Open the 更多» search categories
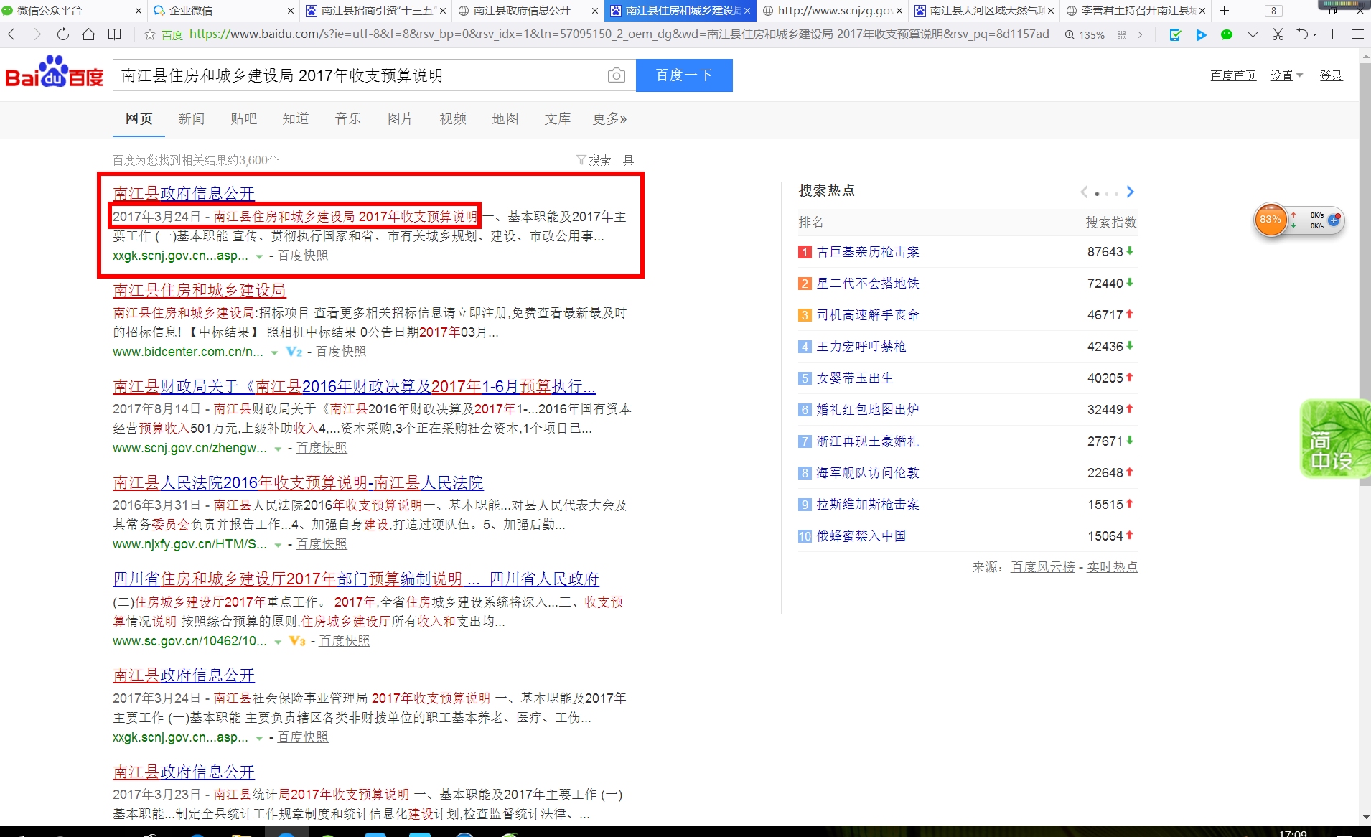Screen dimensions: 1371x837 click(609, 118)
